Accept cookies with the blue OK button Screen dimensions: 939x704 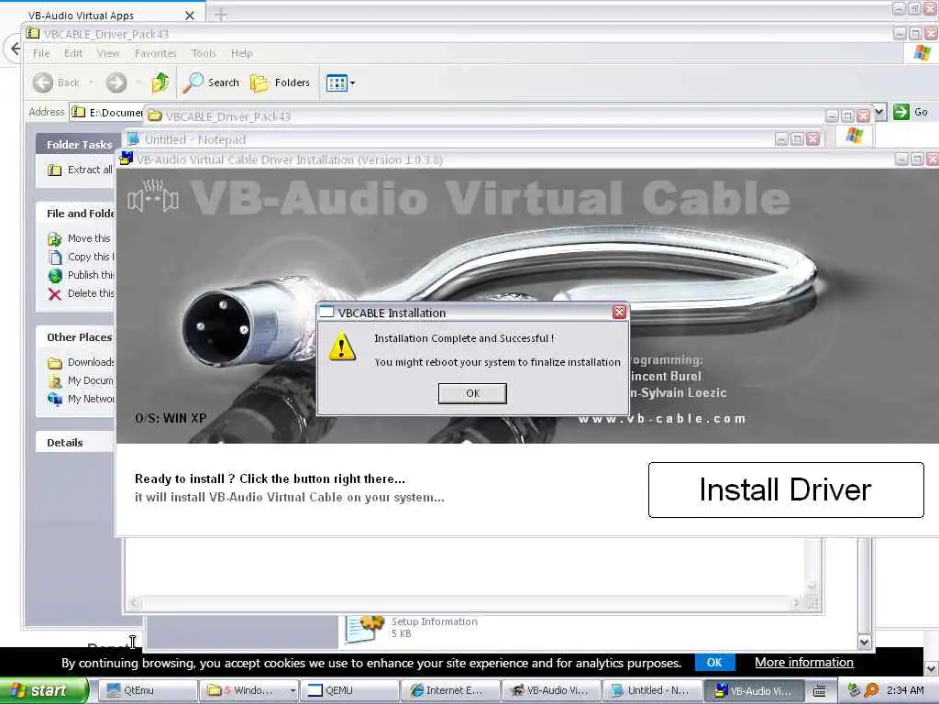[x=713, y=662]
